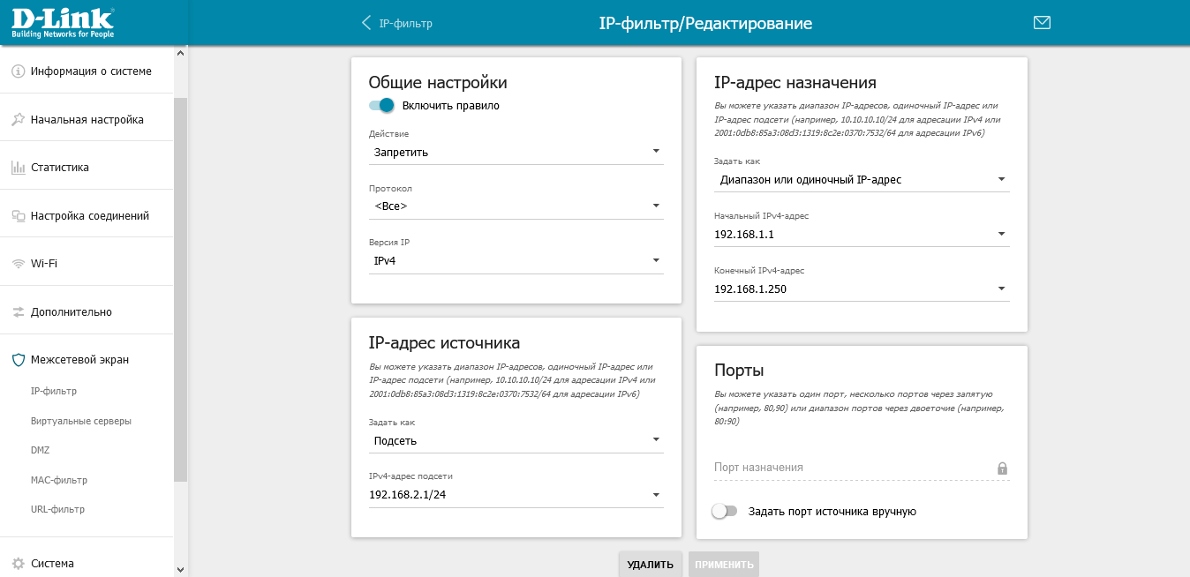The height and width of the screenshot is (577, 1190).
Task: Enable Задать порт источника вручную
Action: pyautogui.click(x=725, y=511)
